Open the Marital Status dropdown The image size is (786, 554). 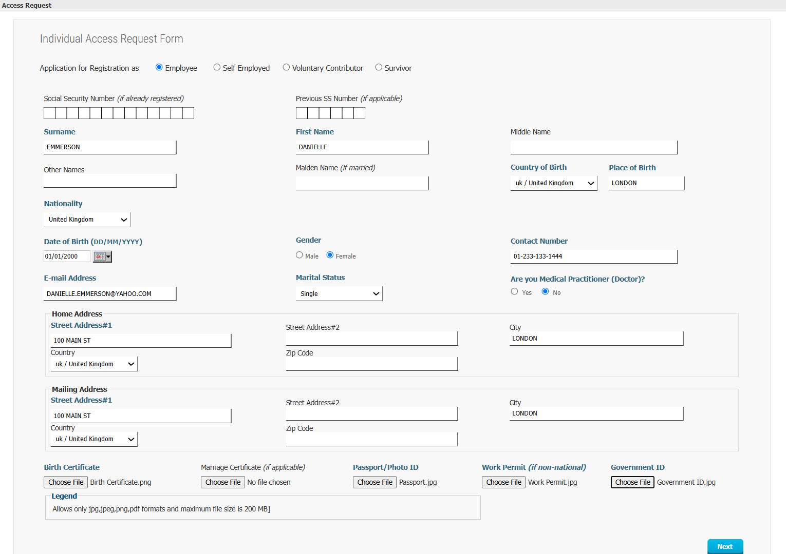[339, 294]
